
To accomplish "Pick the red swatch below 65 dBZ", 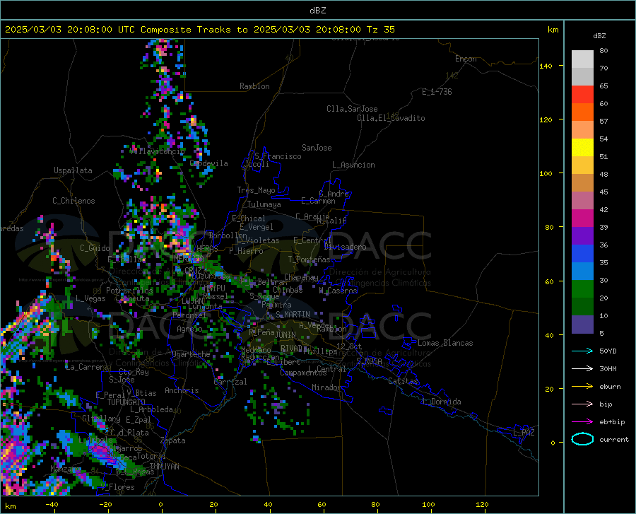I will click(x=582, y=95).
